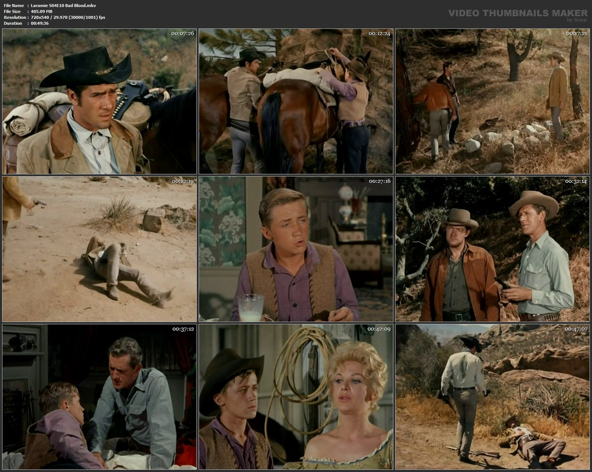Open the thumbnail at 00:42:09
Screen dimensions: 592x472
coord(296,396)
